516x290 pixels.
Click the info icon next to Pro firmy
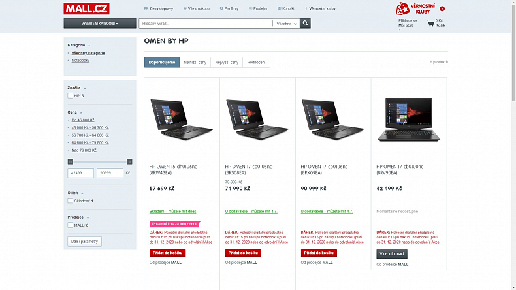[221, 8]
